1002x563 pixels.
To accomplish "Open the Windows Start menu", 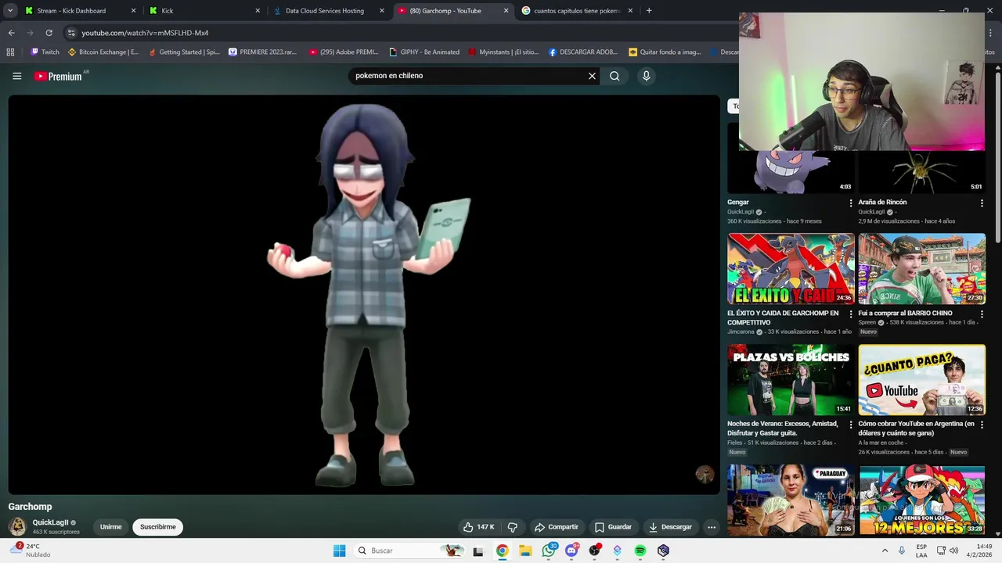I will (x=339, y=550).
